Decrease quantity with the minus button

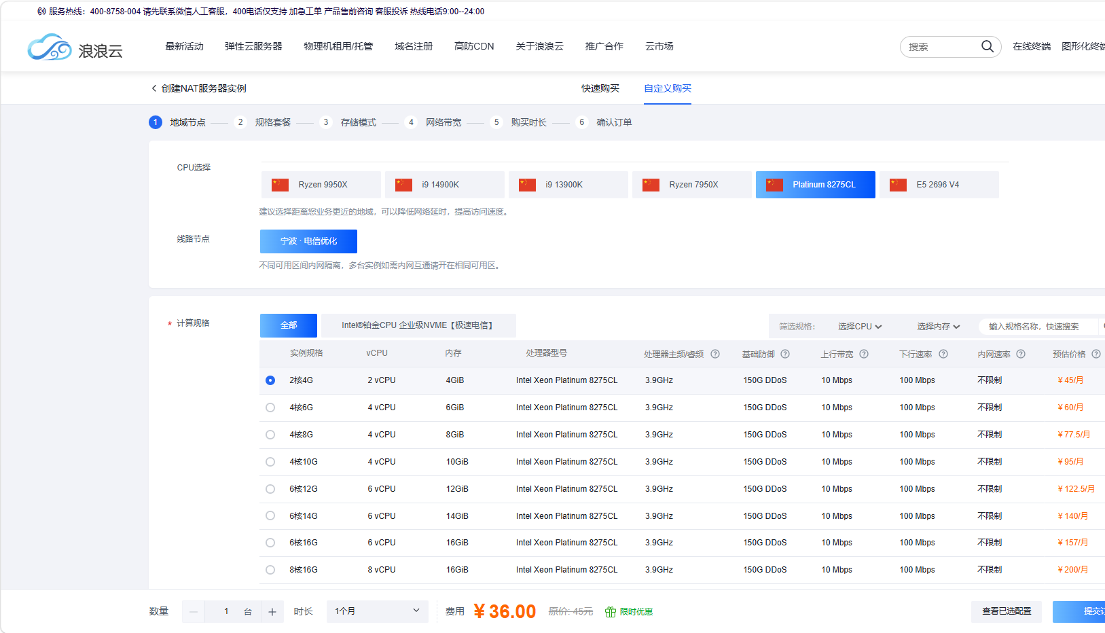[194, 612]
